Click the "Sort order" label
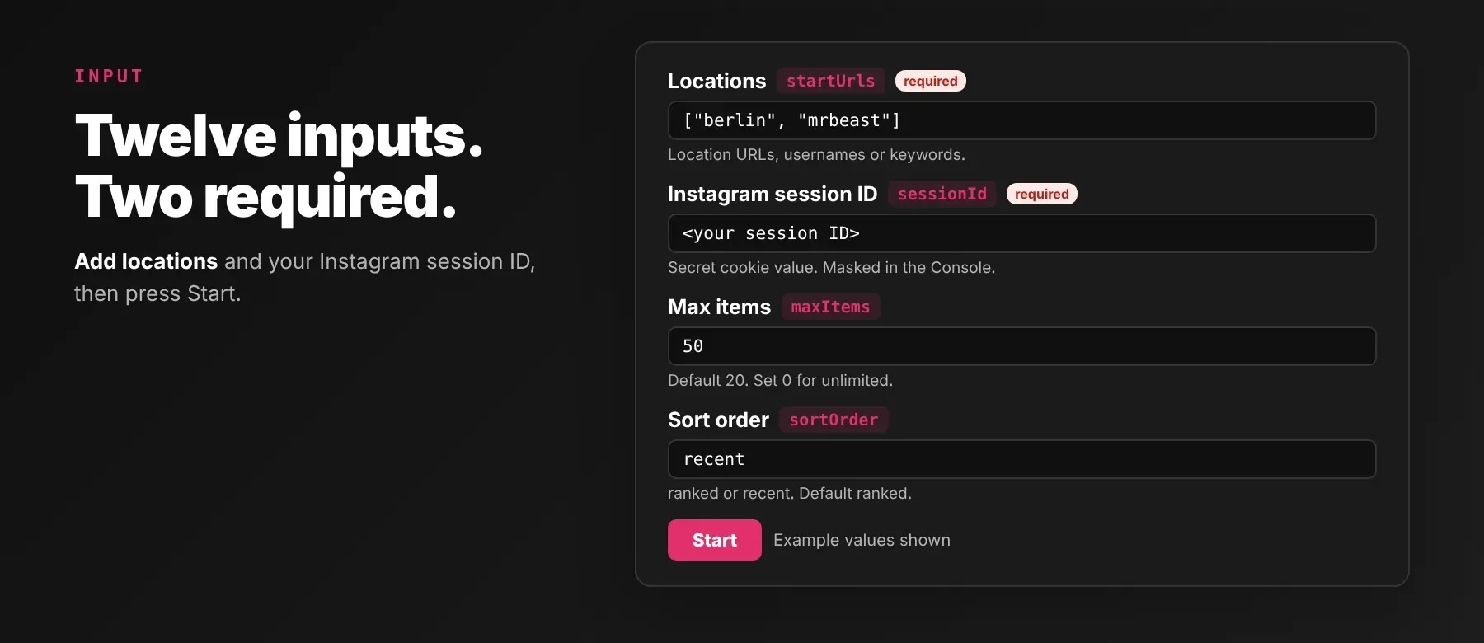Screen dimensions: 1484x643 718,420
